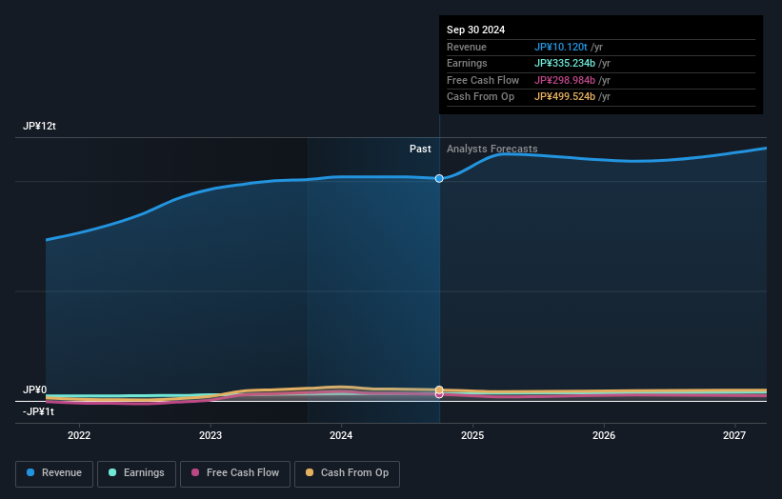Image resolution: width=782 pixels, height=499 pixels.
Task: Click the 2022 x-axis label
Action: coord(79,436)
